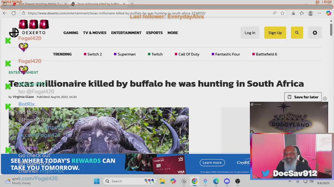334x187 pixels.
Task: View site information lock icon
Action: click(23, 13)
